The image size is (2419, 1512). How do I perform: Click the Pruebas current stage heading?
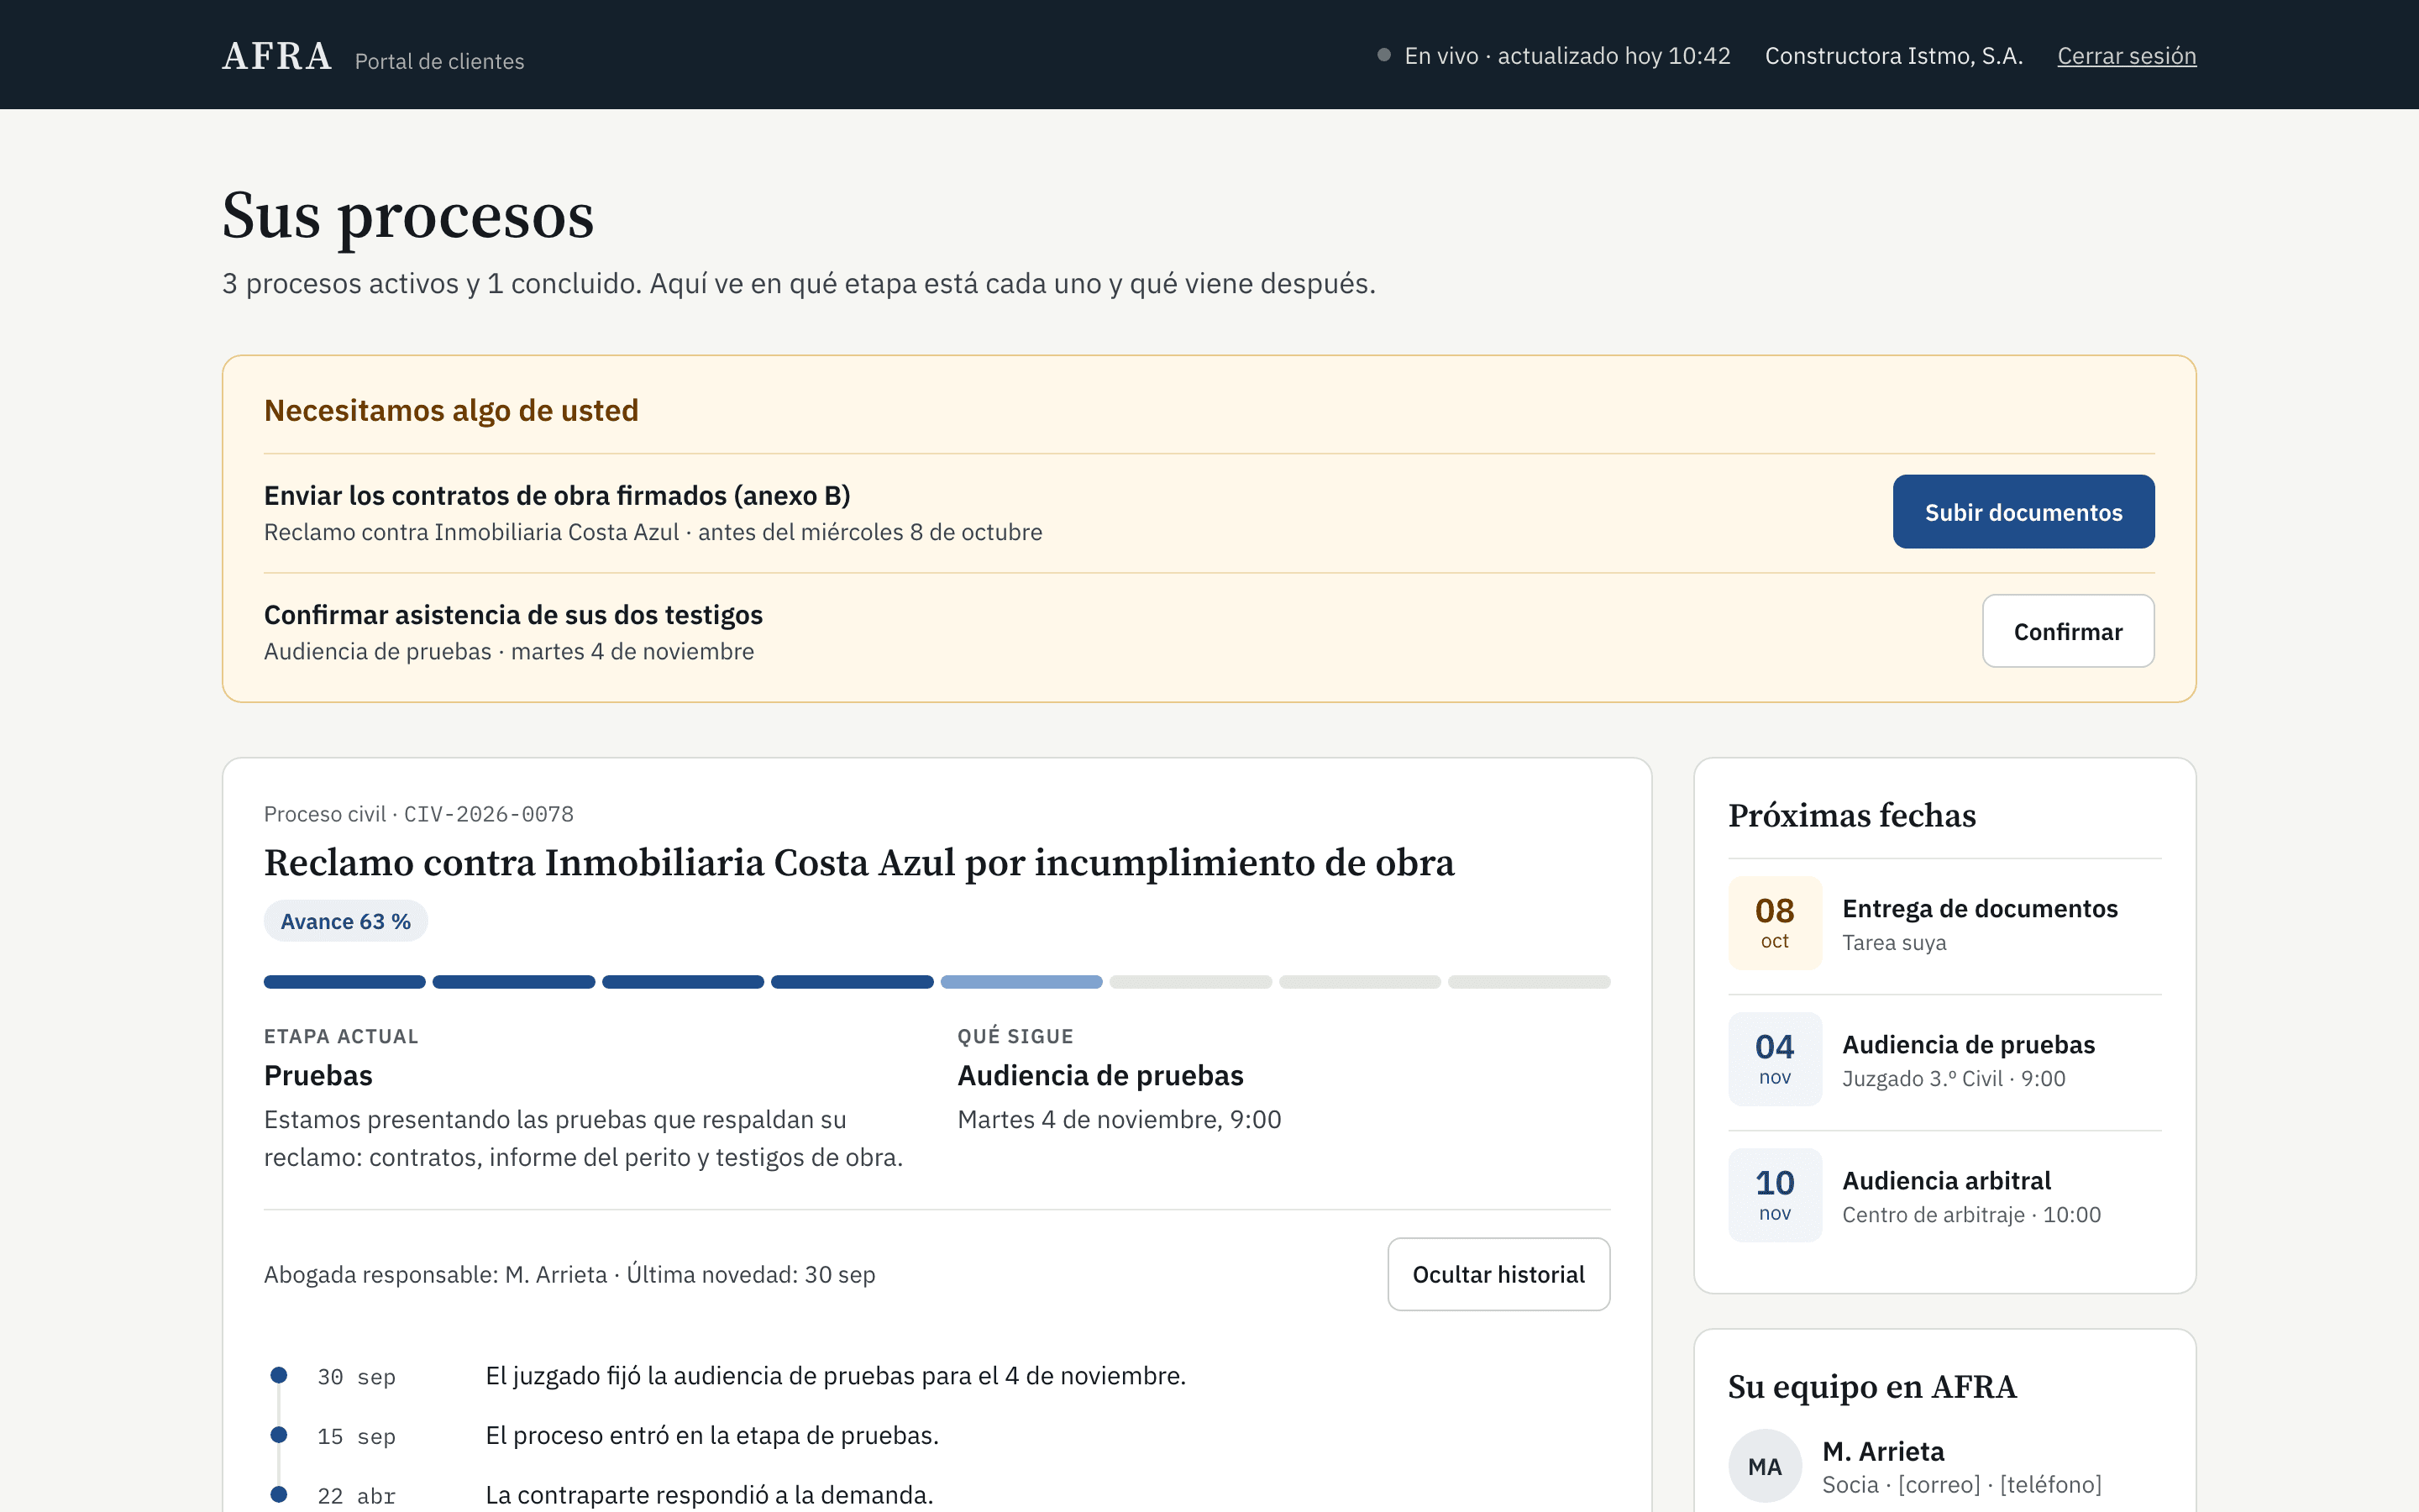[x=317, y=1075]
